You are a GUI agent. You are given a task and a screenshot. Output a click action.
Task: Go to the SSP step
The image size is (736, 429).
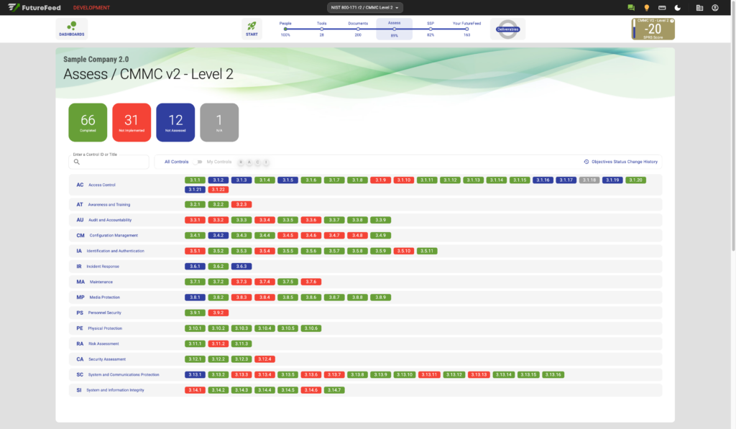pos(431,29)
